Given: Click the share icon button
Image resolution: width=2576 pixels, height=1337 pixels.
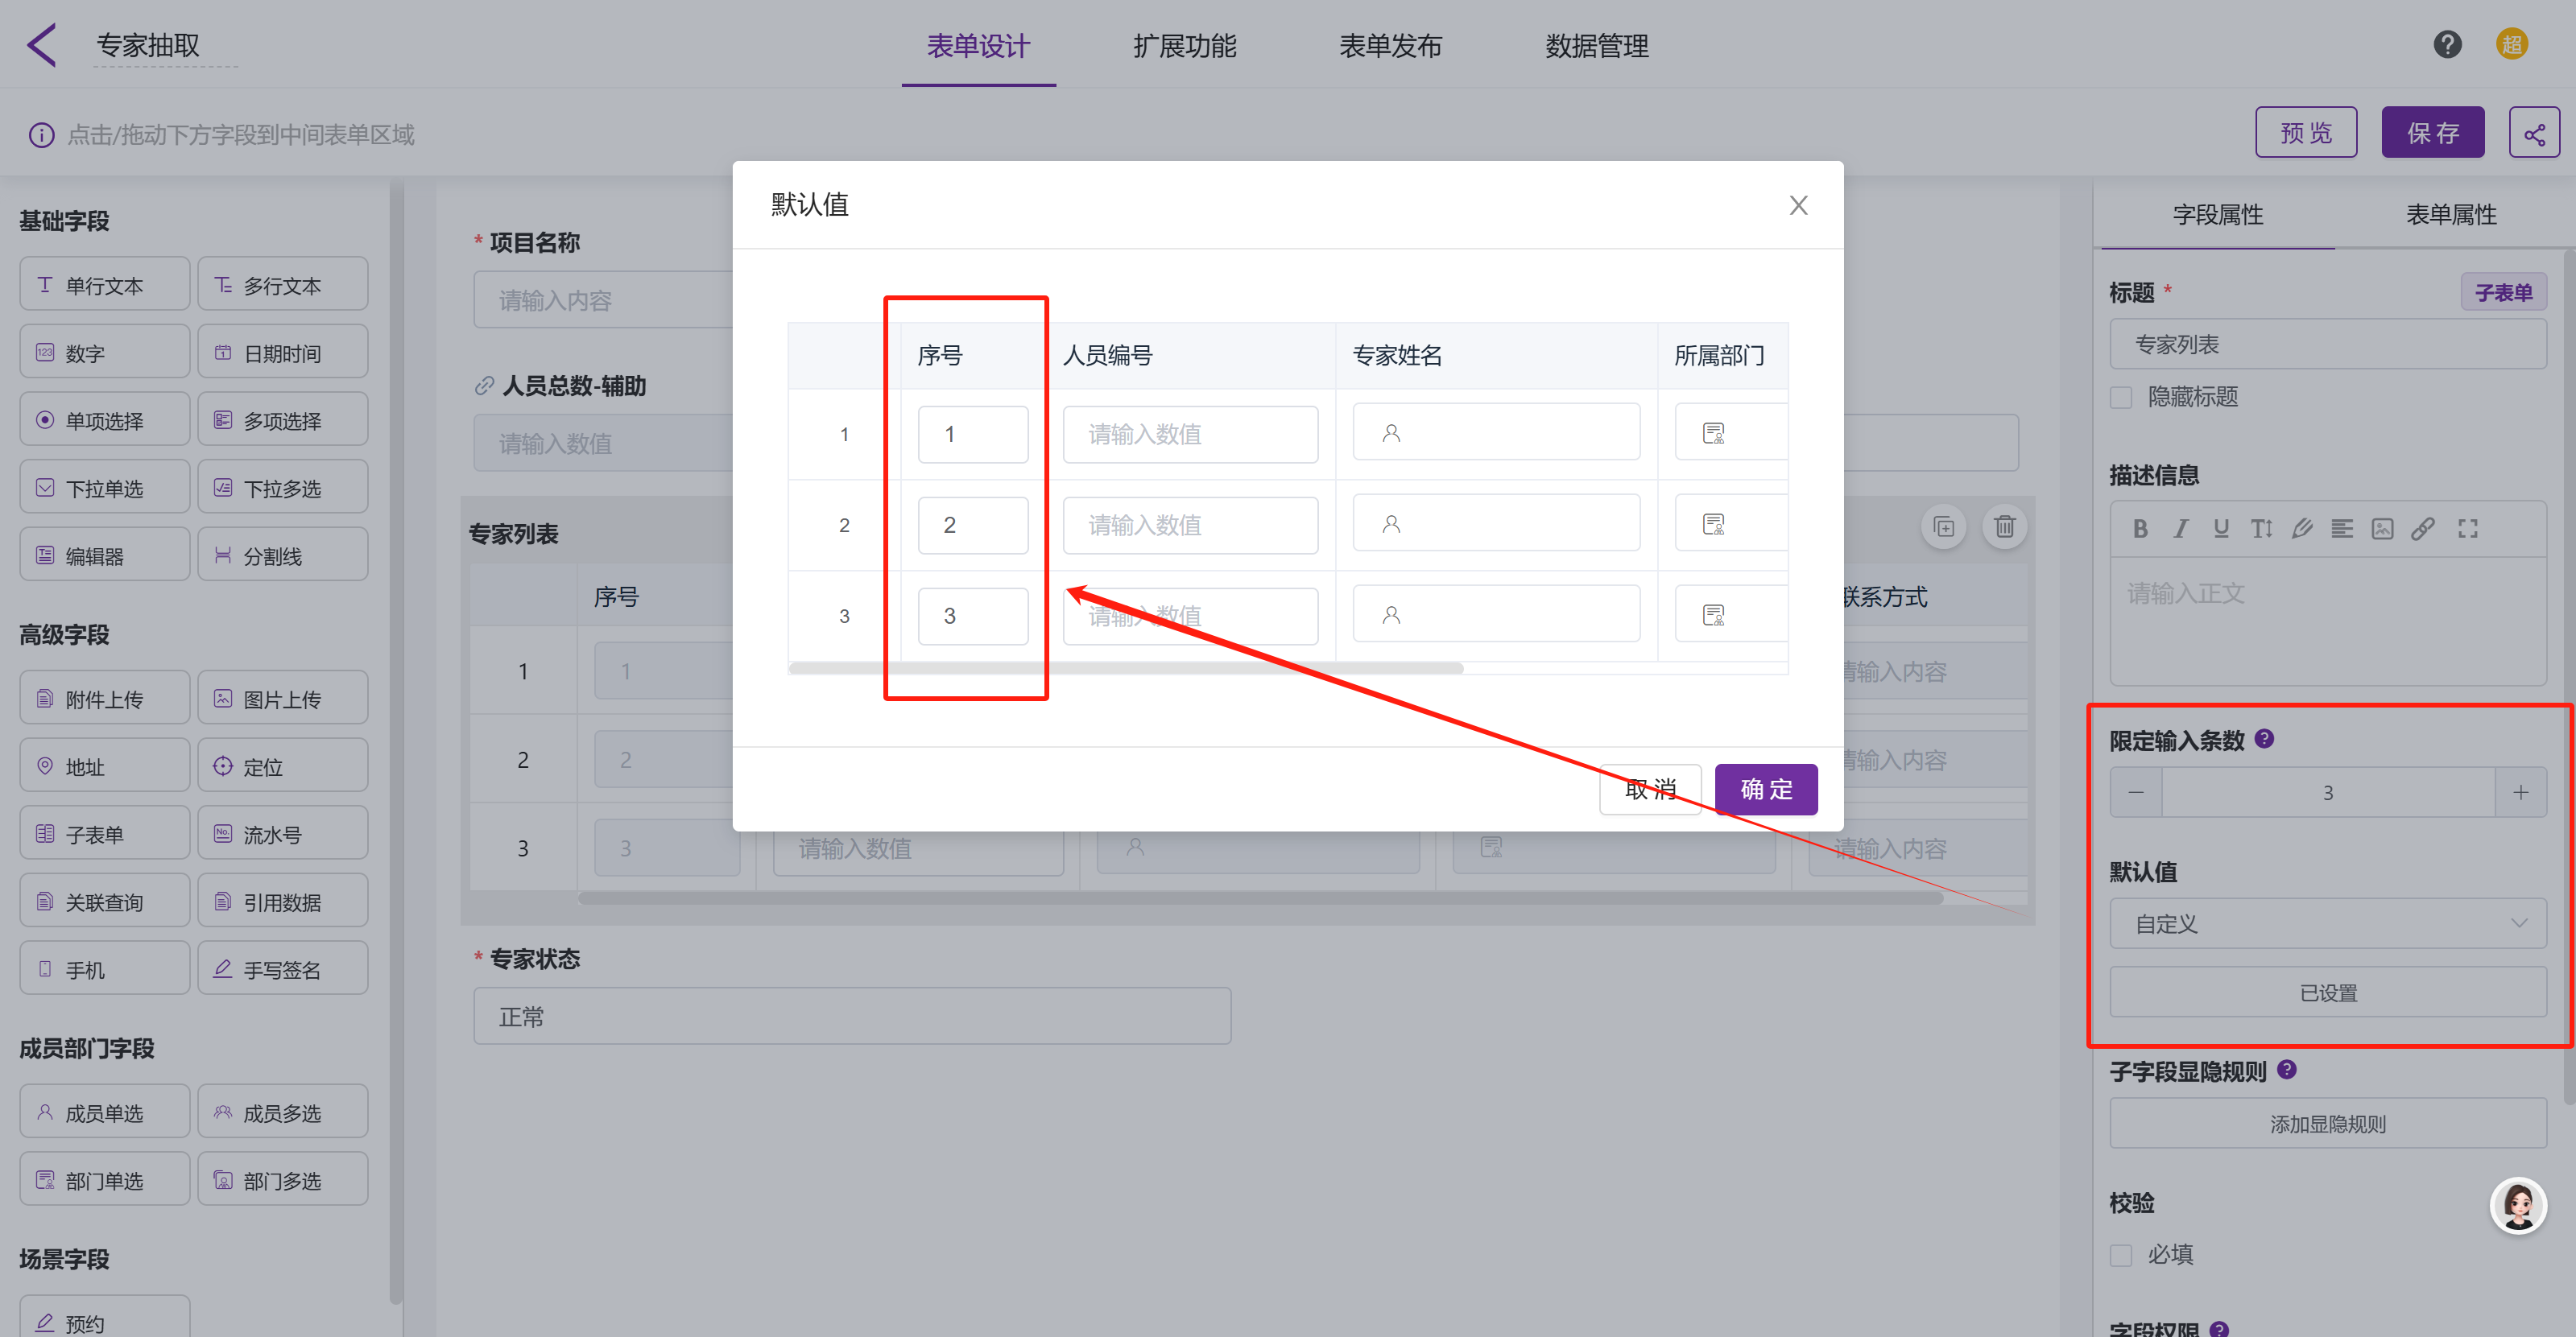Looking at the screenshot, I should point(2533,133).
